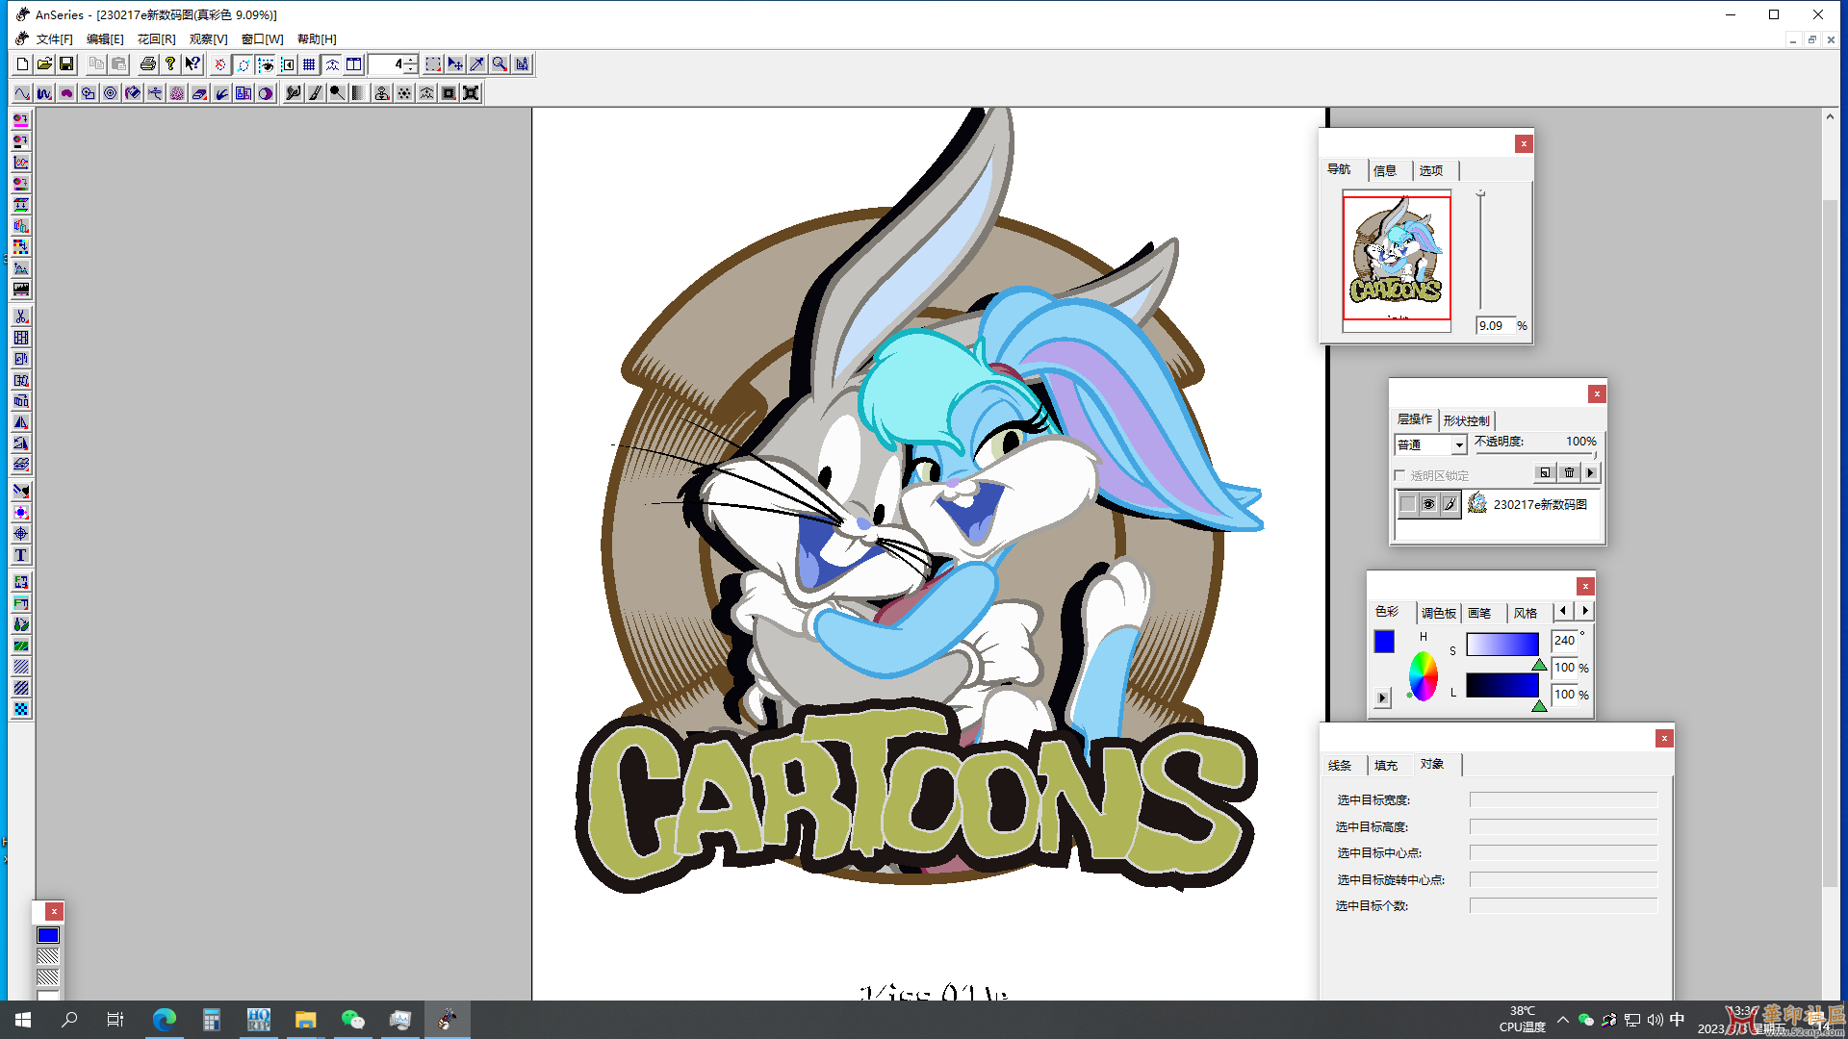
Task: Select the arrow move tool
Action: (455, 64)
